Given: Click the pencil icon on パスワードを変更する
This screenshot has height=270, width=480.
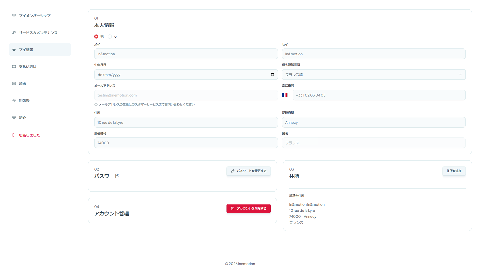Looking at the screenshot, I should click(233, 171).
